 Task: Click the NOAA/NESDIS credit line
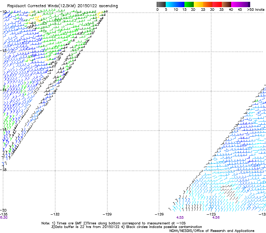[x=212, y=231]
